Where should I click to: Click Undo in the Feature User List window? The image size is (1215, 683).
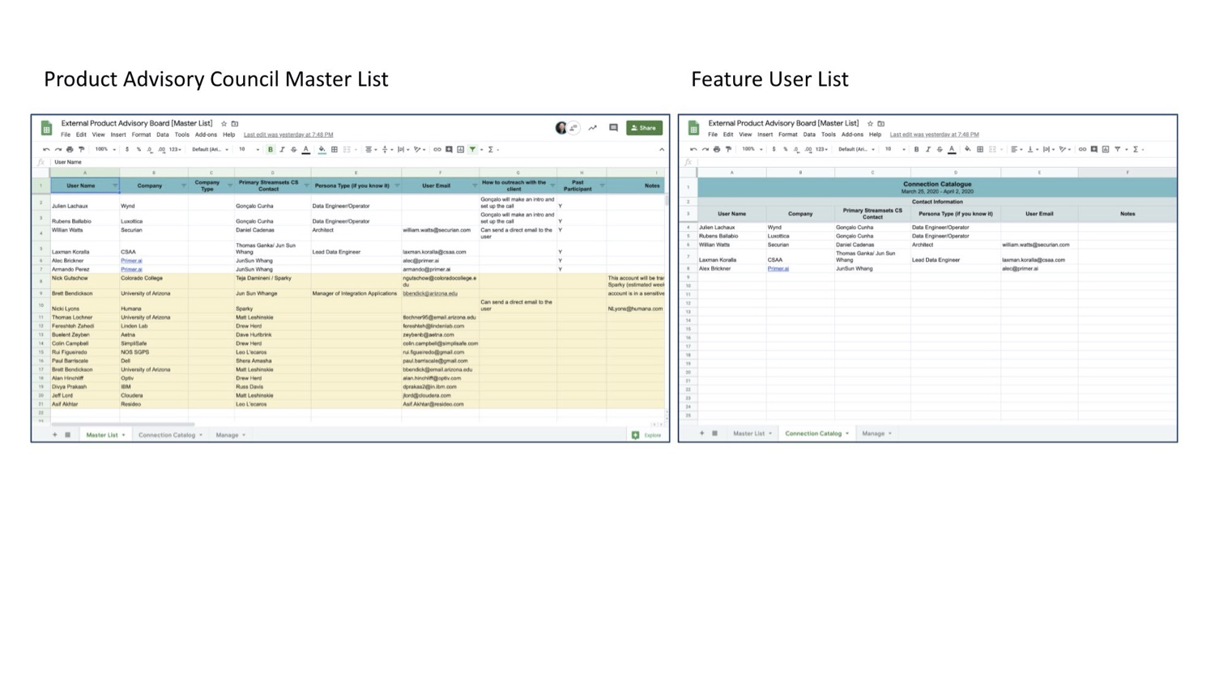click(693, 149)
